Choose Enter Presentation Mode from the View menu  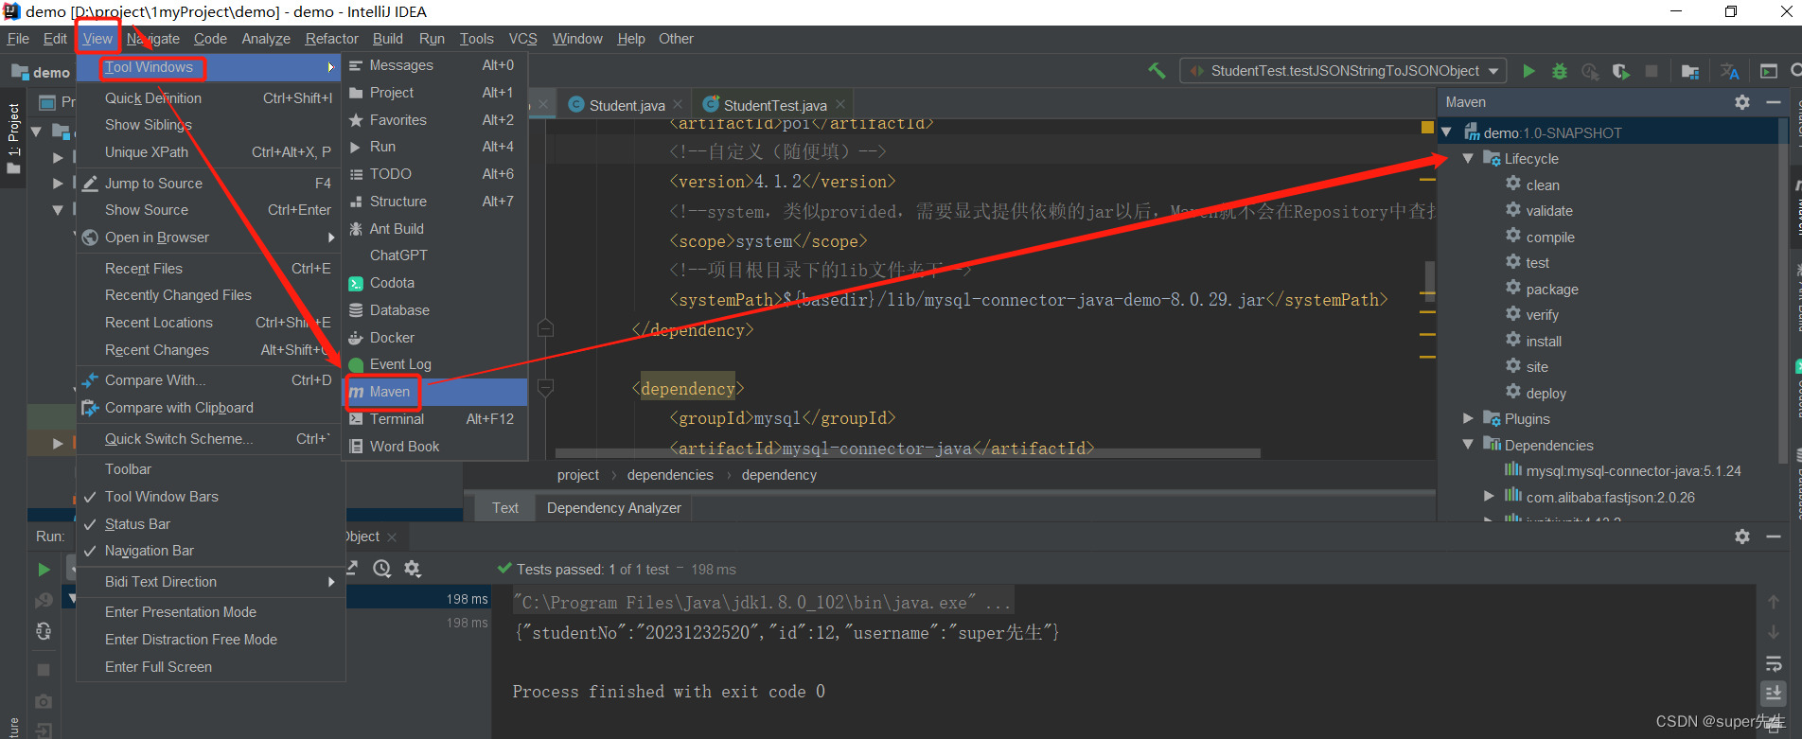click(x=210, y=612)
